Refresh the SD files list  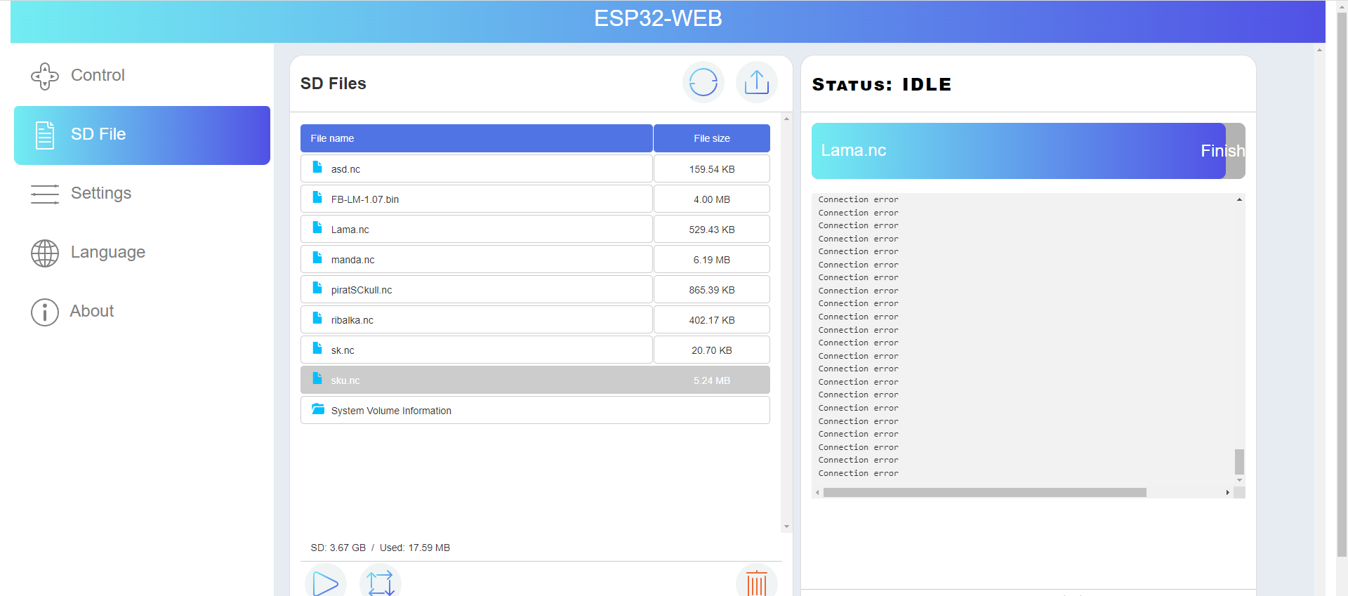click(x=703, y=82)
